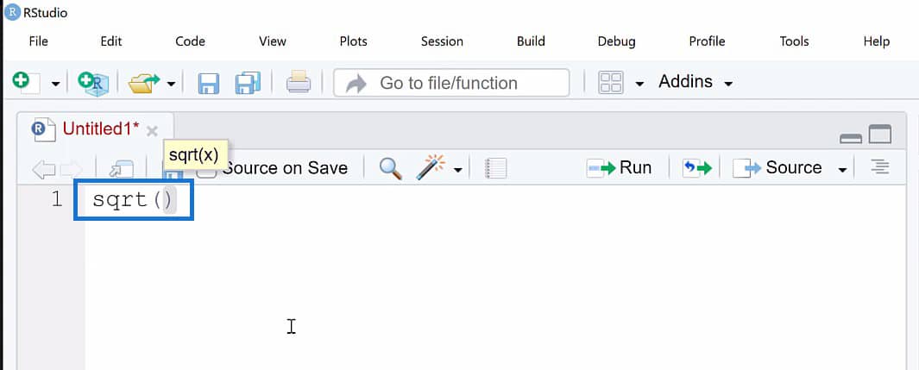Re-run the previous code region
The image size is (919, 370).
click(697, 168)
